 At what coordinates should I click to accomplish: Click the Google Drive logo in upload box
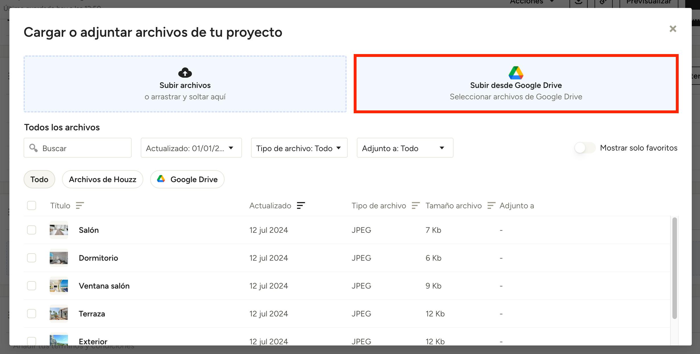516,73
